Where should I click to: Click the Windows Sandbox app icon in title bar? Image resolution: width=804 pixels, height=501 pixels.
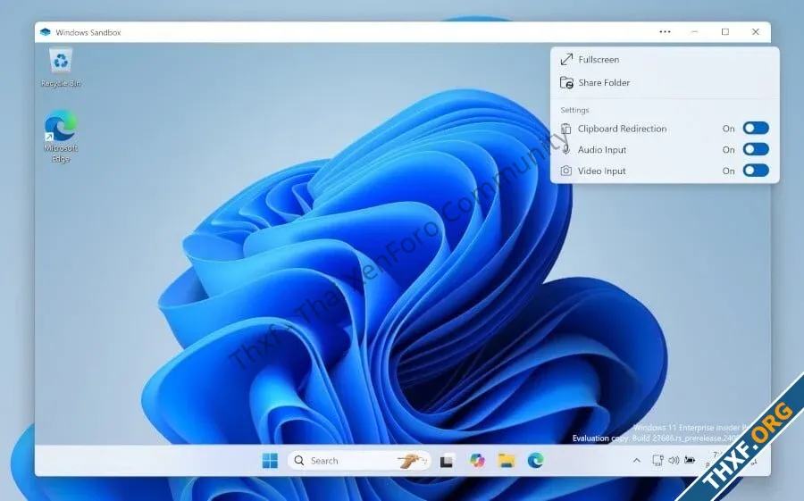(46, 32)
